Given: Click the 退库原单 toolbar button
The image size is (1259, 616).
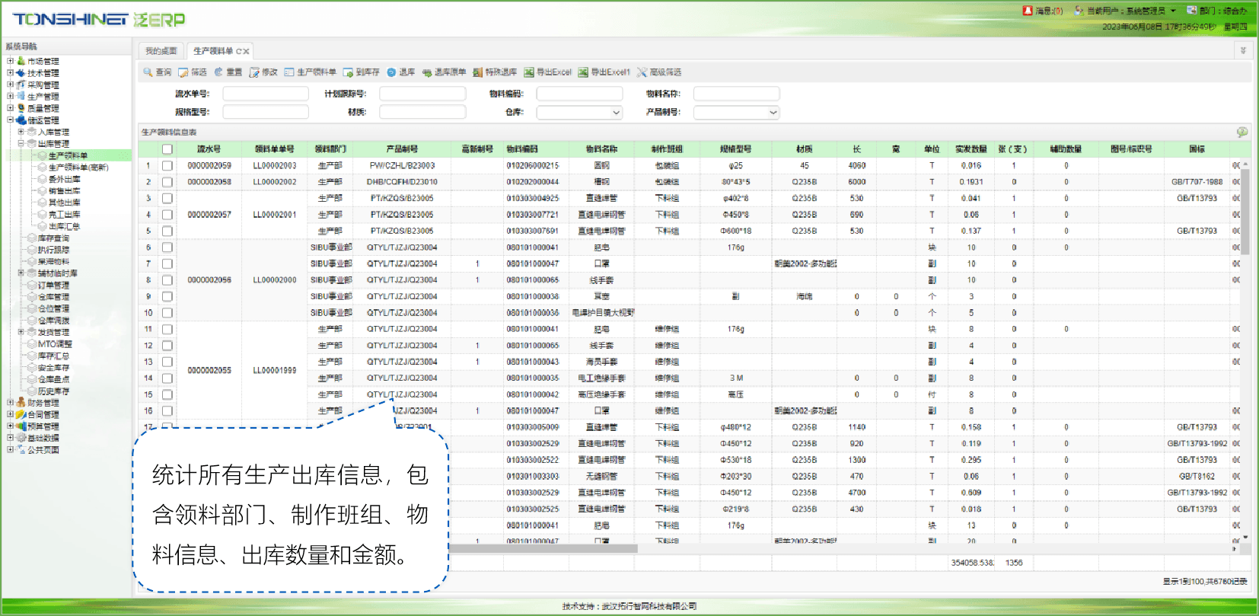Looking at the screenshot, I should tap(444, 72).
